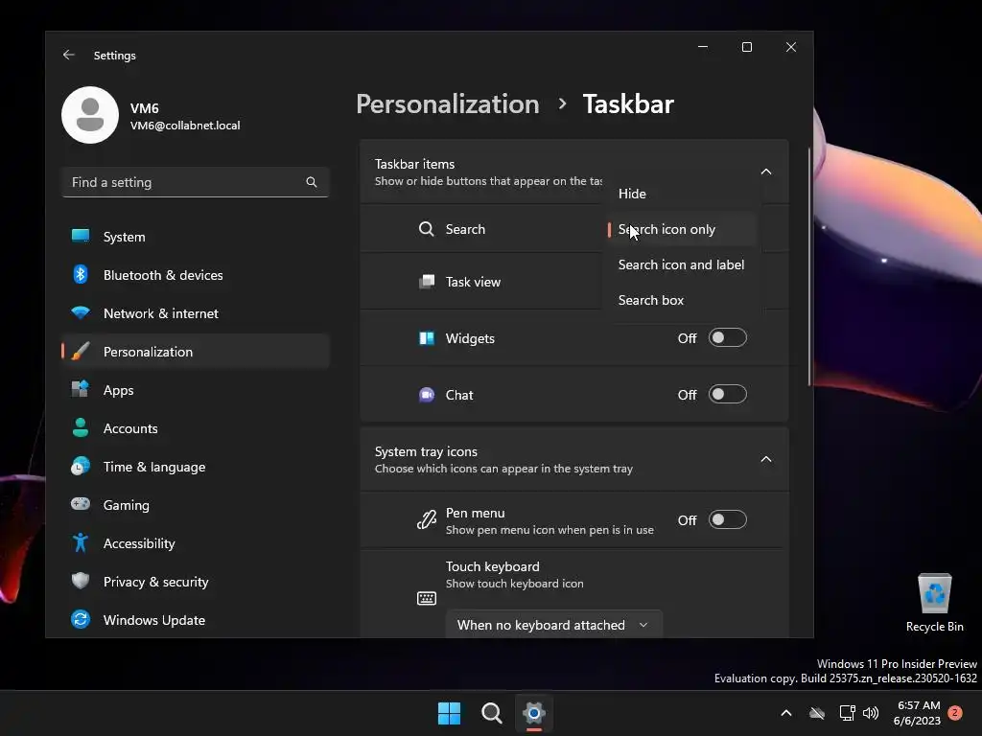Click the VM6 user avatar
The image size is (982, 736).
[90, 115]
